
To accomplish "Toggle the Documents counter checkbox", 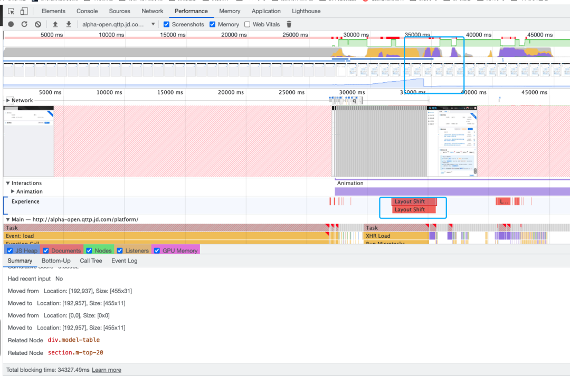I will [46, 250].
